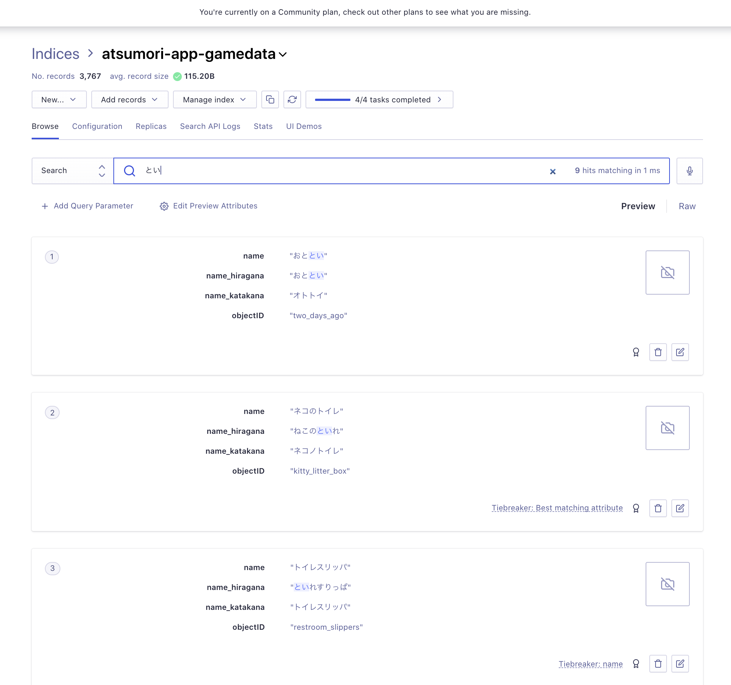Edit the kitty_litter_box record
Screen dimensions: 731x685
(x=680, y=508)
